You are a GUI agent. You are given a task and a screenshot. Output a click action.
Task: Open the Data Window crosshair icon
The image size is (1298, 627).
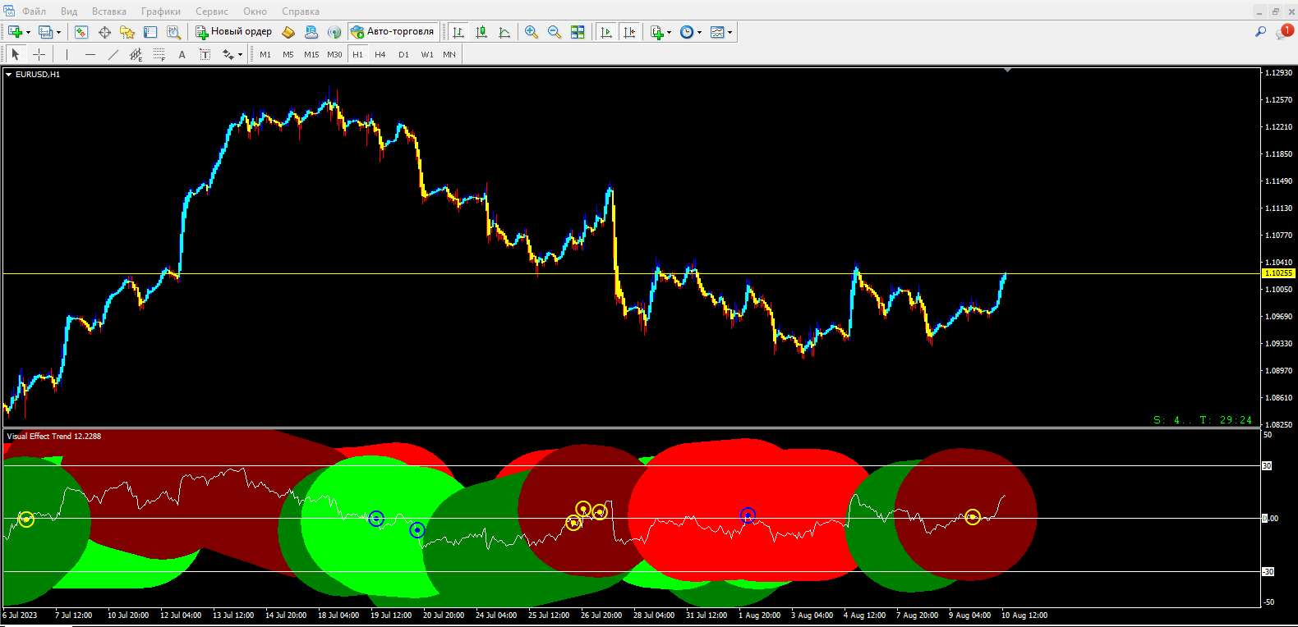tap(104, 32)
